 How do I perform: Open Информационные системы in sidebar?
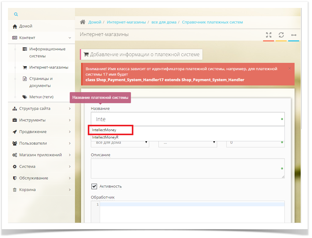[x=47, y=52]
